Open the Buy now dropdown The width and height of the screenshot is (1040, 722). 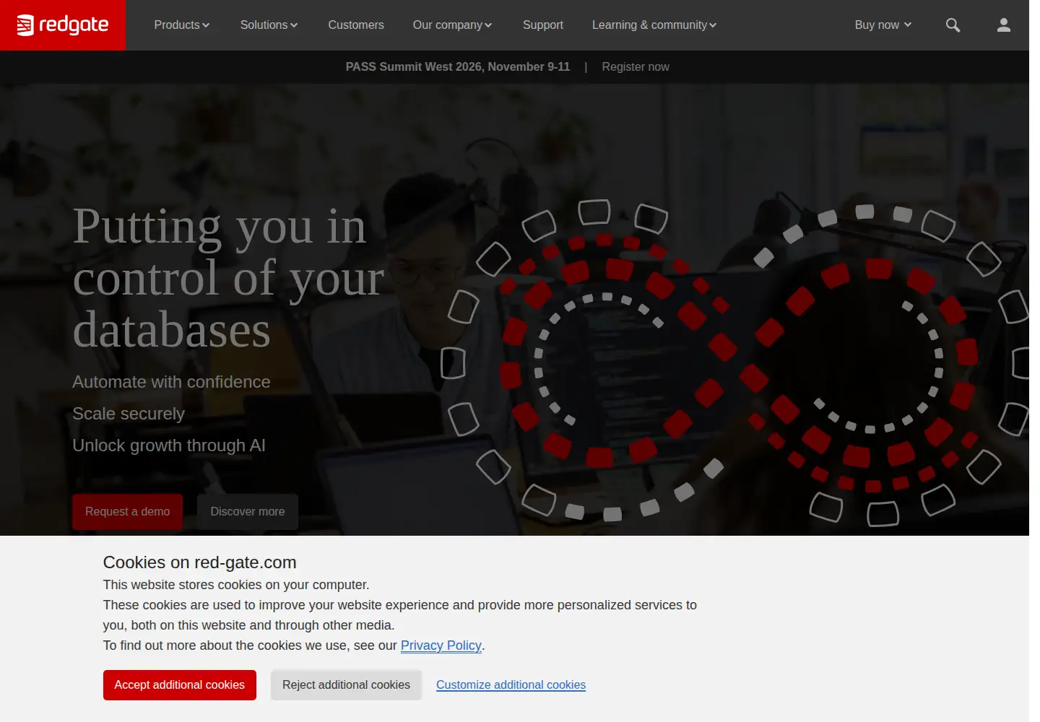(x=883, y=25)
